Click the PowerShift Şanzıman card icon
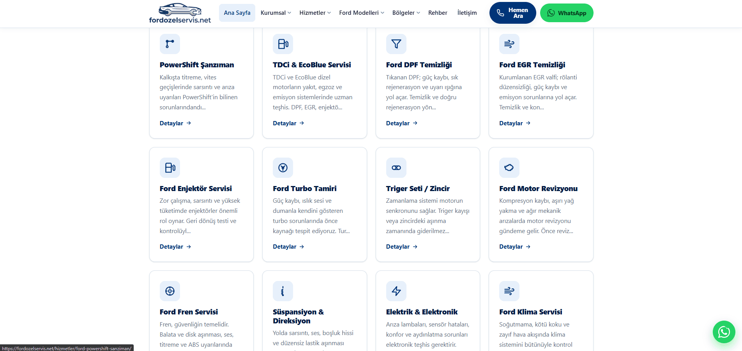 point(170,44)
